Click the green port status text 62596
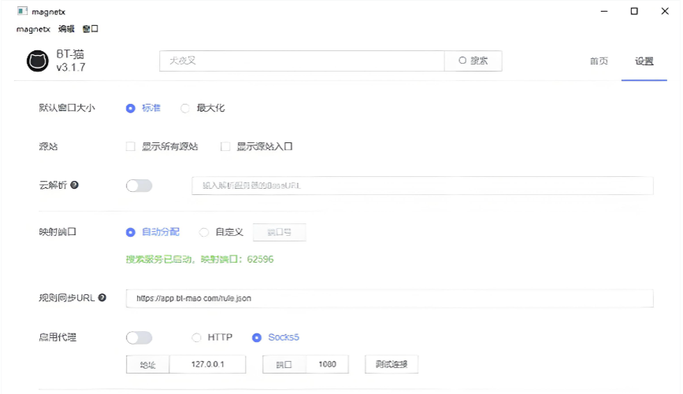This screenshot has height=394, width=683. pos(199,260)
